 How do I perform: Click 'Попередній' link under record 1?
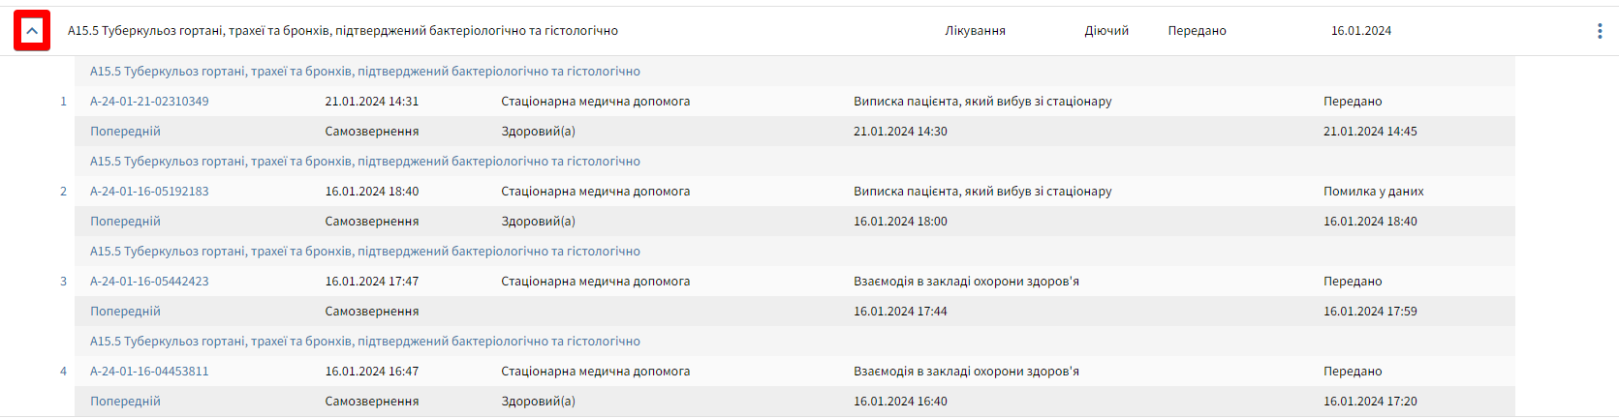click(125, 132)
